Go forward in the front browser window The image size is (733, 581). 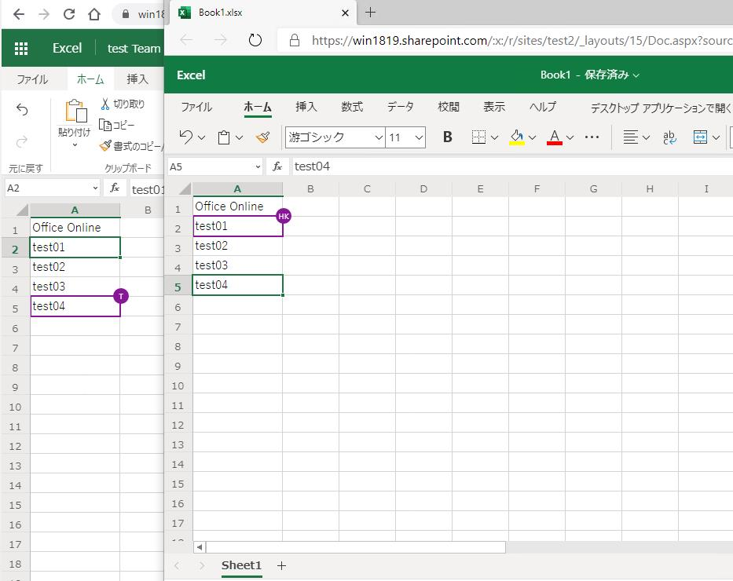[221, 40]
